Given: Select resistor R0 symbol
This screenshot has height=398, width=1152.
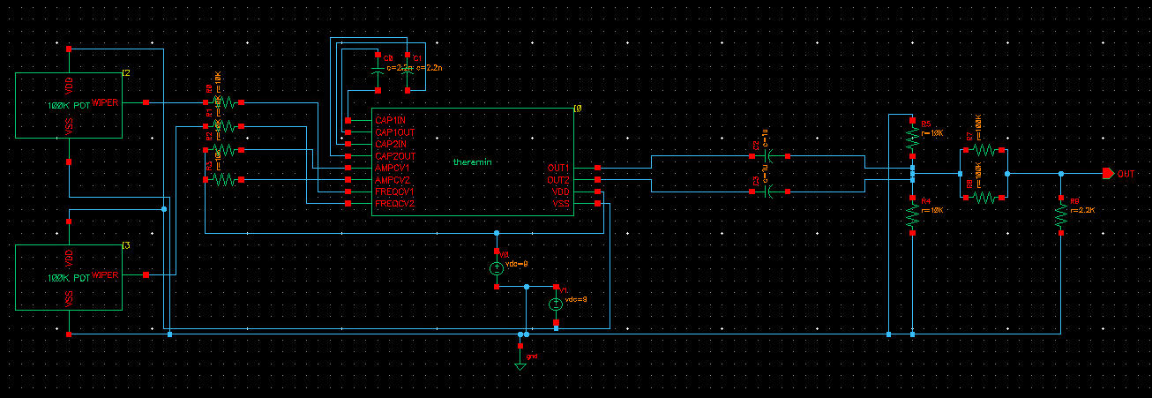Looking at the screenshot, I should [x=222, y=102].
